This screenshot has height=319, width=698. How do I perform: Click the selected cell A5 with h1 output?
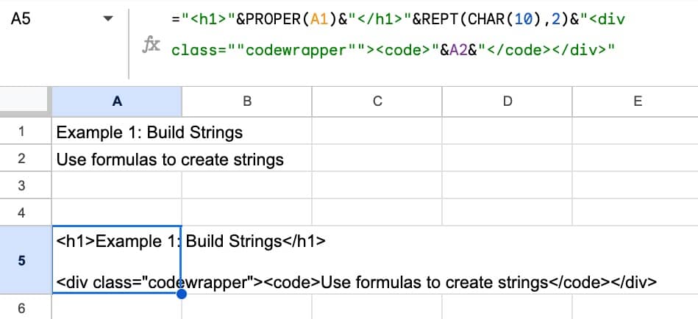coord(116,260)
